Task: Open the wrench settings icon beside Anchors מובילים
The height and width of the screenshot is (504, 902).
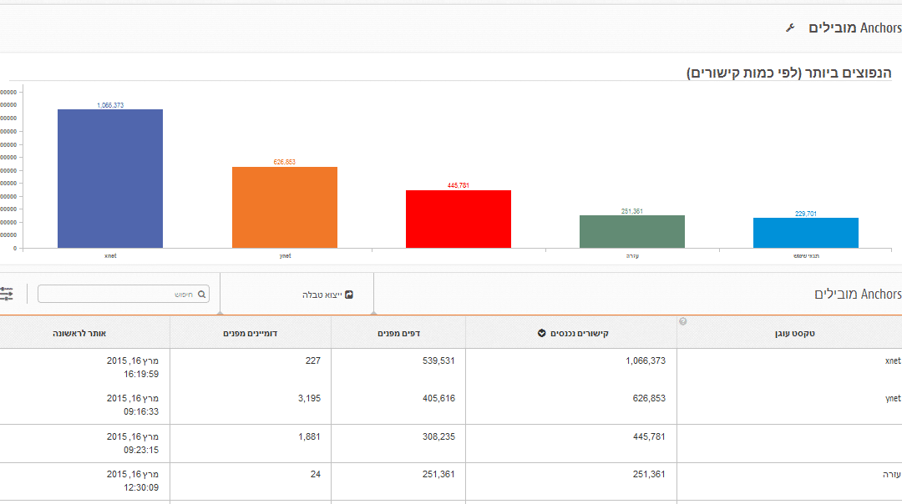Action: (x=790, y=28)
